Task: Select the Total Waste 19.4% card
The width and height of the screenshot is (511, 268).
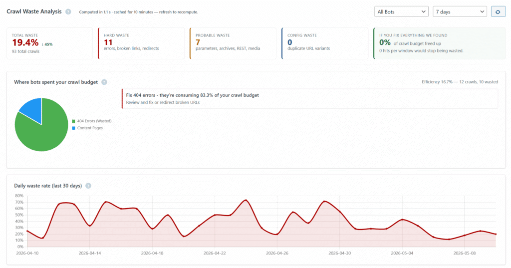Action: [x=49, y=43]
